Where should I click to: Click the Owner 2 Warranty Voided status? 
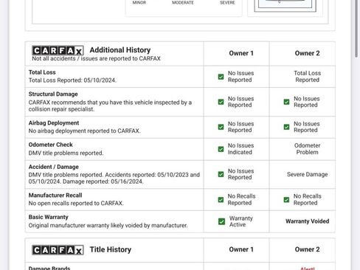coord(307,221)
